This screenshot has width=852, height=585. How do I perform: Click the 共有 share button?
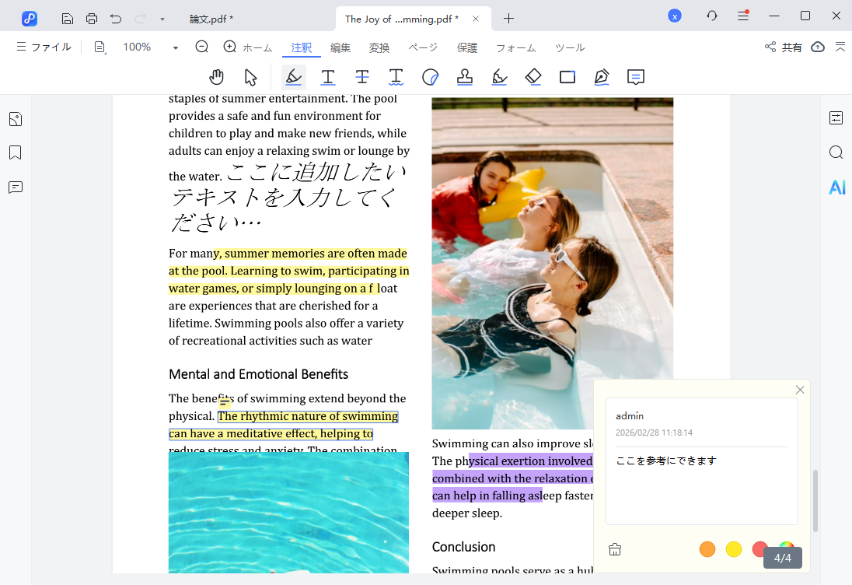(784, 47)
